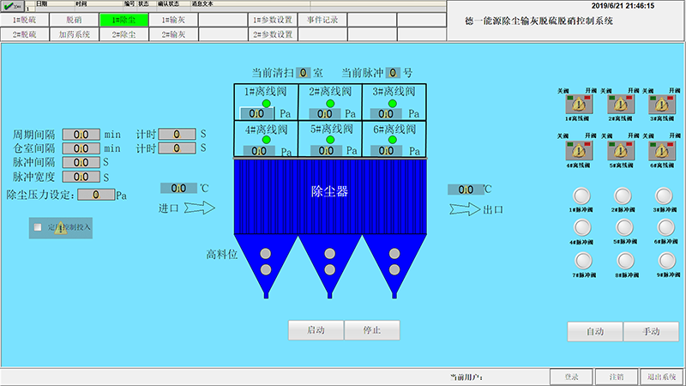
Task: Open the 1#脱硫 tab
Action: pos(25,19)
